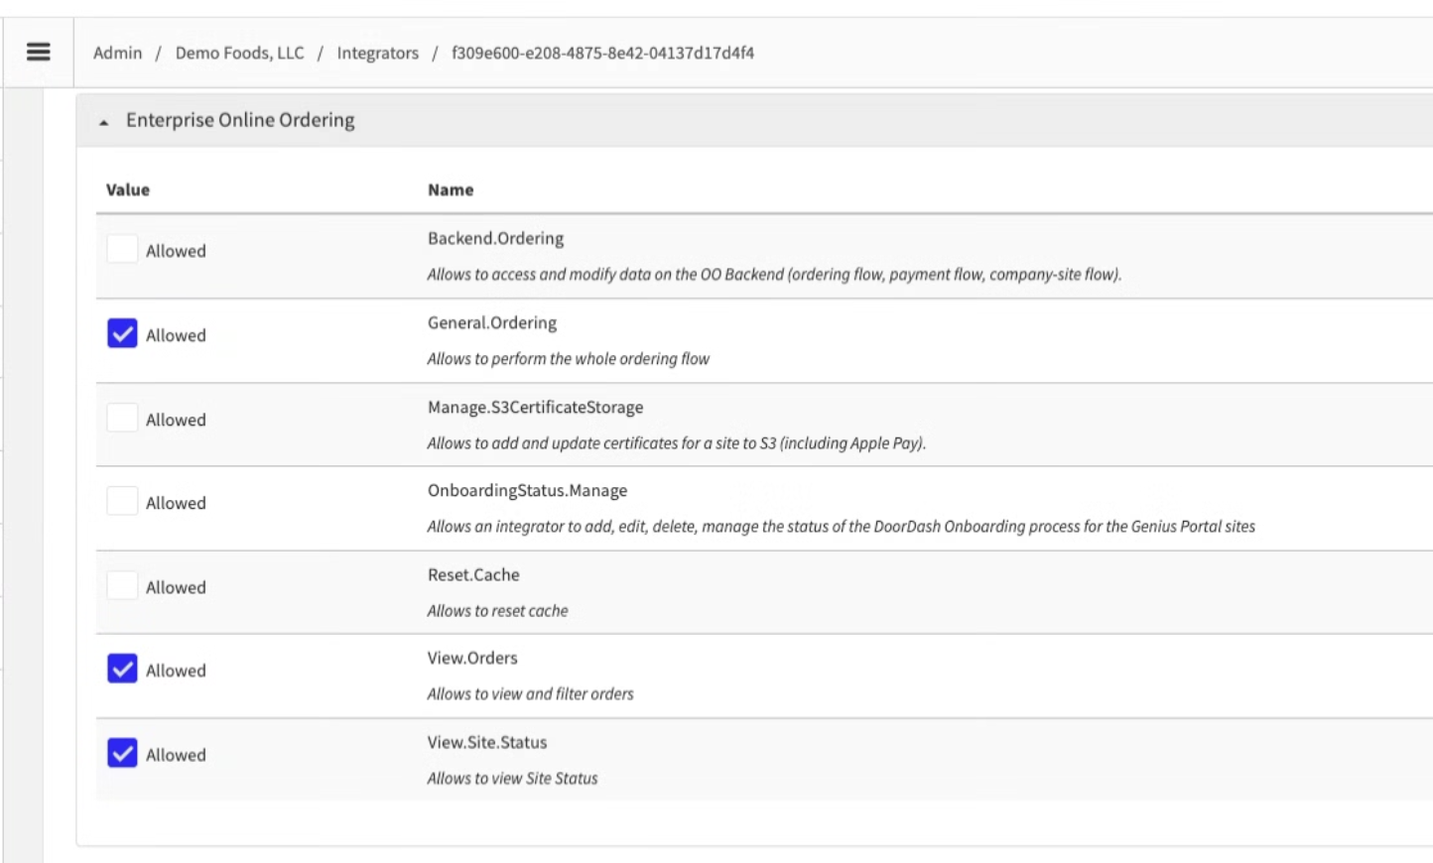This screenshot has height=863, width=1433.
Task: Click the Reset.Cache permission name
Action: coord(473,574)
